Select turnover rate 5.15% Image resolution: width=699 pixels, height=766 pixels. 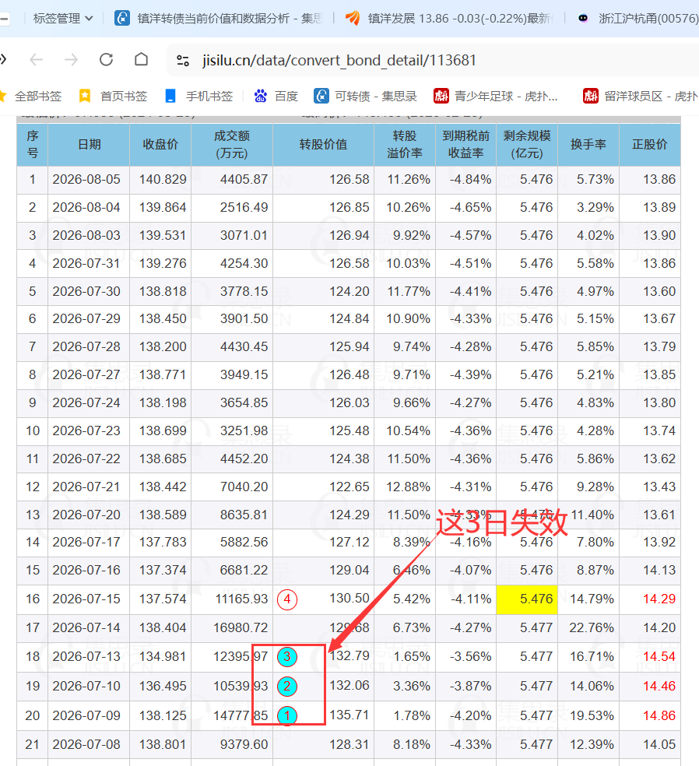(x=595, y=318)
